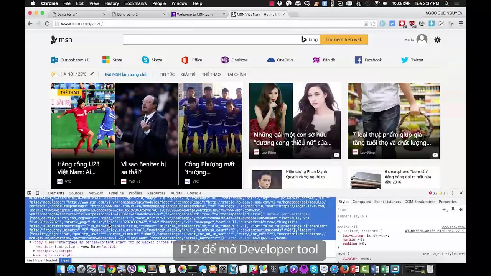
Task: Open the History menu in menu bar
Action: click(x=112, y=3)
